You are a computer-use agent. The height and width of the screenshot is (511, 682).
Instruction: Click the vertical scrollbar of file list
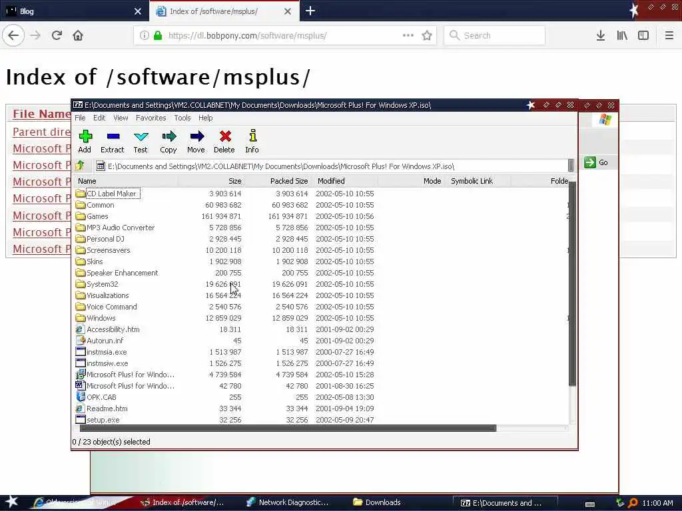[572, 283]
